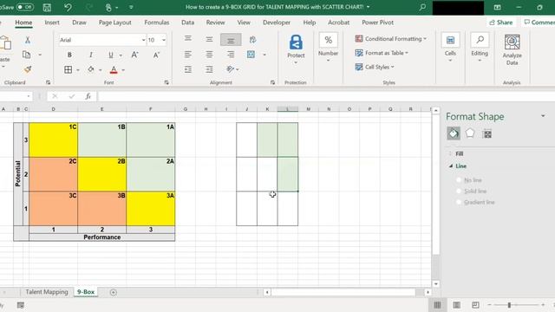
Task: Switch to Talent Mapping sheet
Action: pos(47,292)
